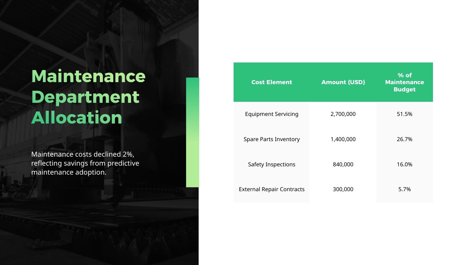Click the 'Amount (USD)' column header
This screenshot has height=265, width=472.
pos(343,82)
